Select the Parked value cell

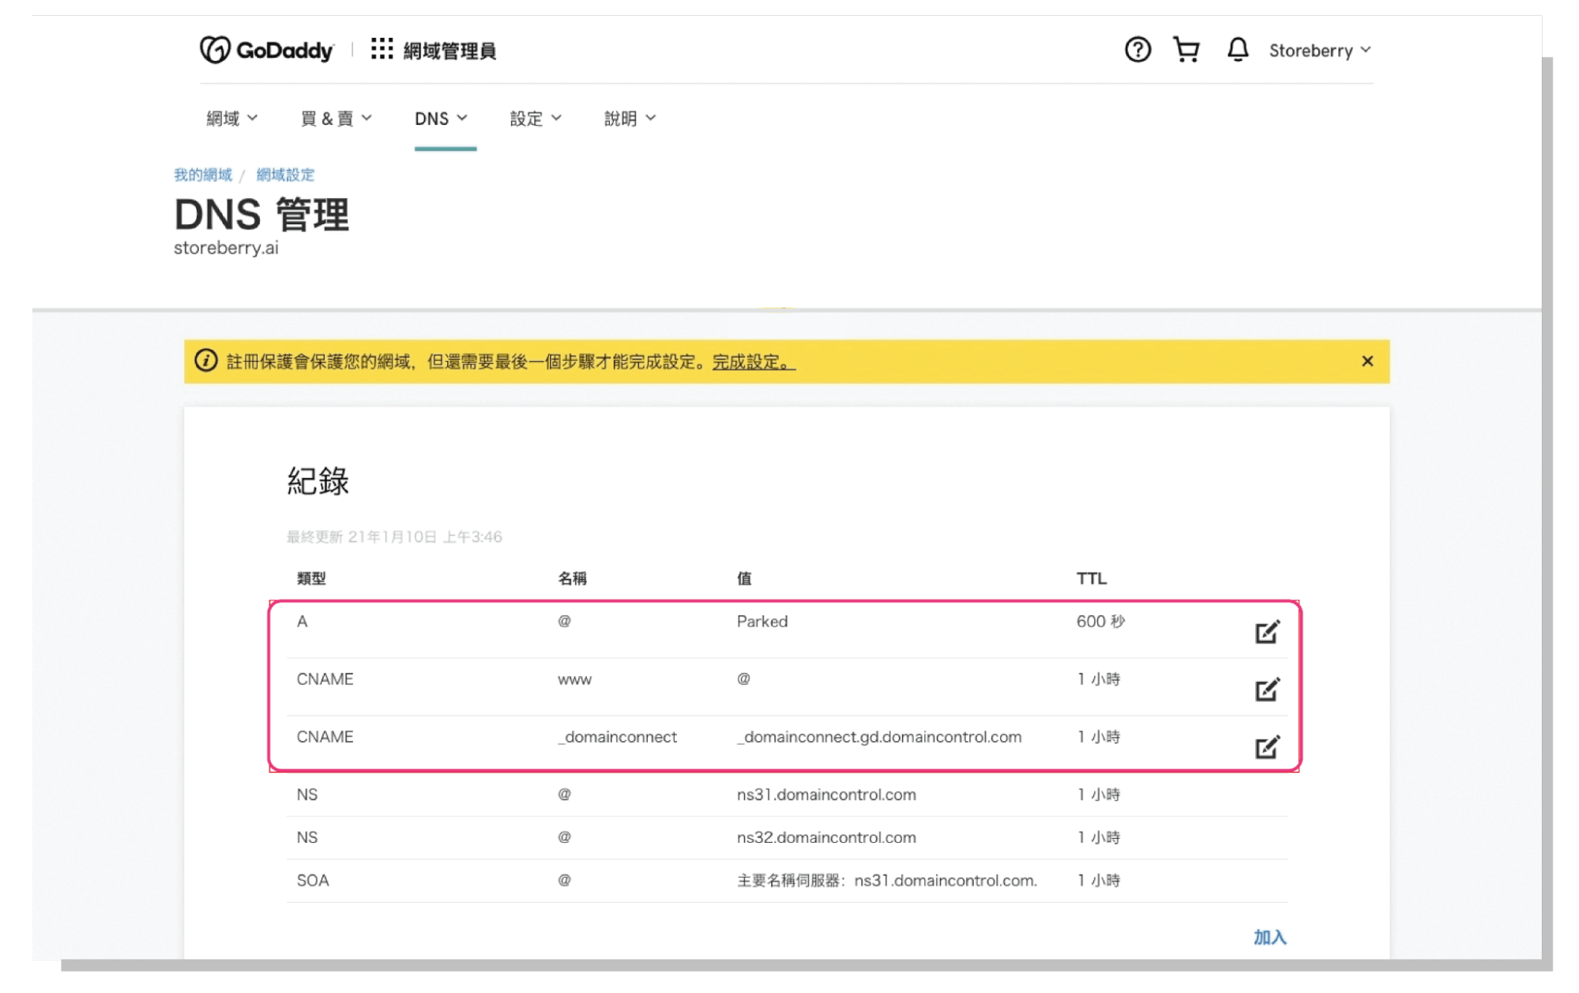762,622
